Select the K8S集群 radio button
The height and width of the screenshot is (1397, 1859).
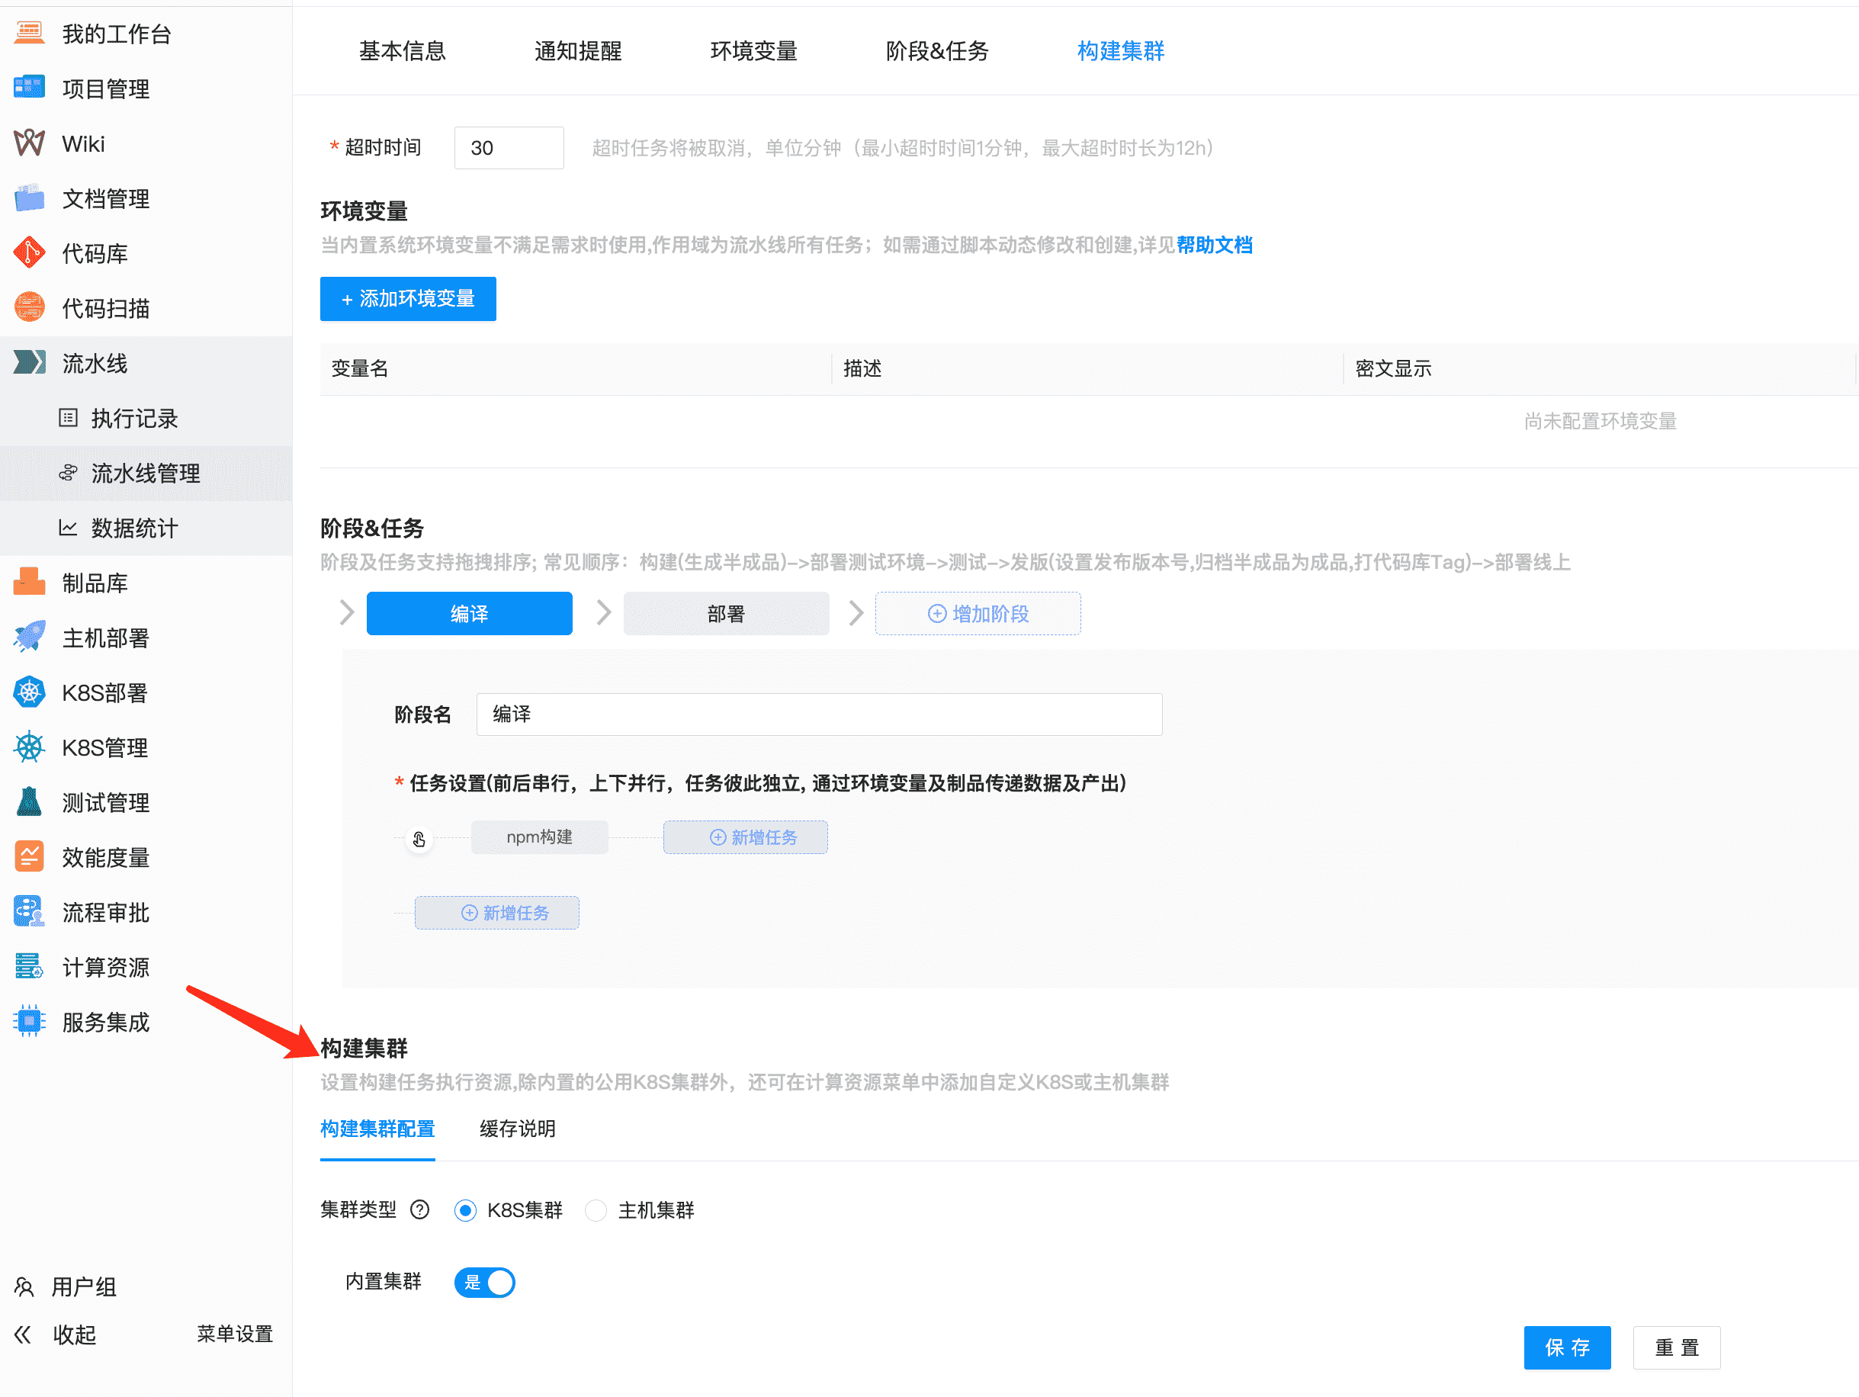tap(466, 1210)
